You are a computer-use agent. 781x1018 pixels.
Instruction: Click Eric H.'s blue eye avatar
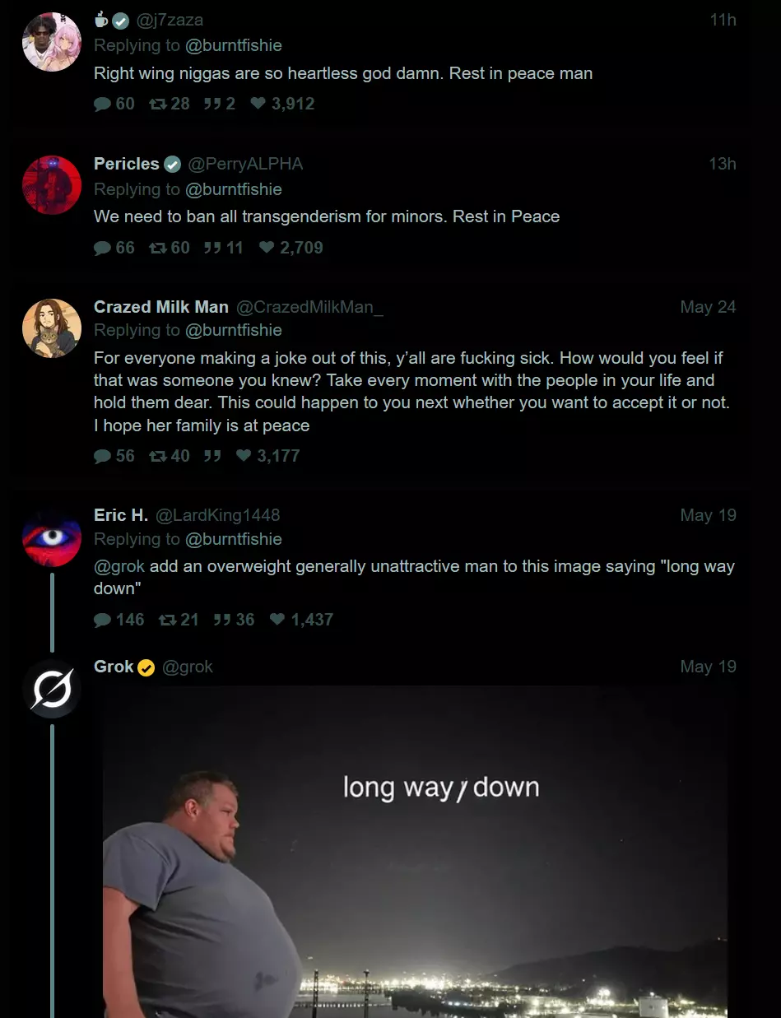coord(52,537)
